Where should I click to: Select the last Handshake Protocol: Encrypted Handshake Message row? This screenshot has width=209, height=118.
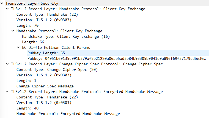point(68,114)
